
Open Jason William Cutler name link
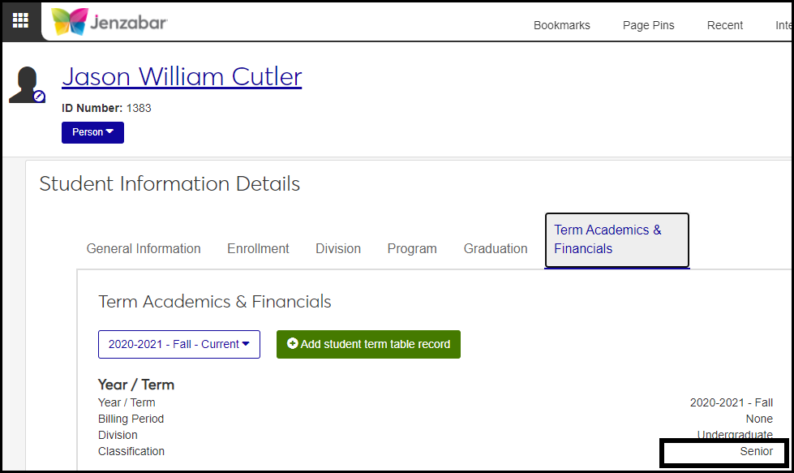[x=182, y=76]
